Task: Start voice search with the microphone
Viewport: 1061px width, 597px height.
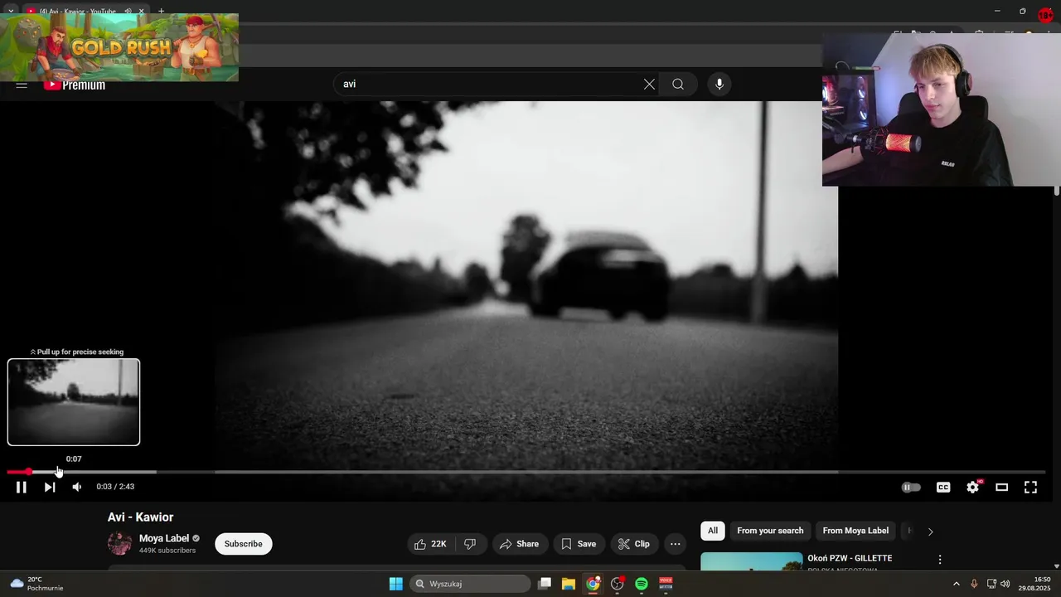Action: tap(719, 84)
